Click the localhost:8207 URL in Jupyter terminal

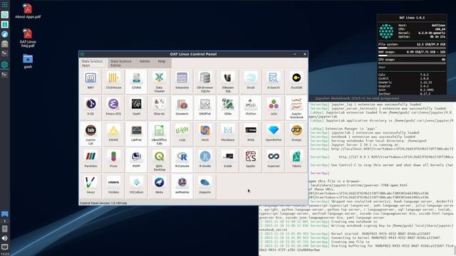coord(393,149)
